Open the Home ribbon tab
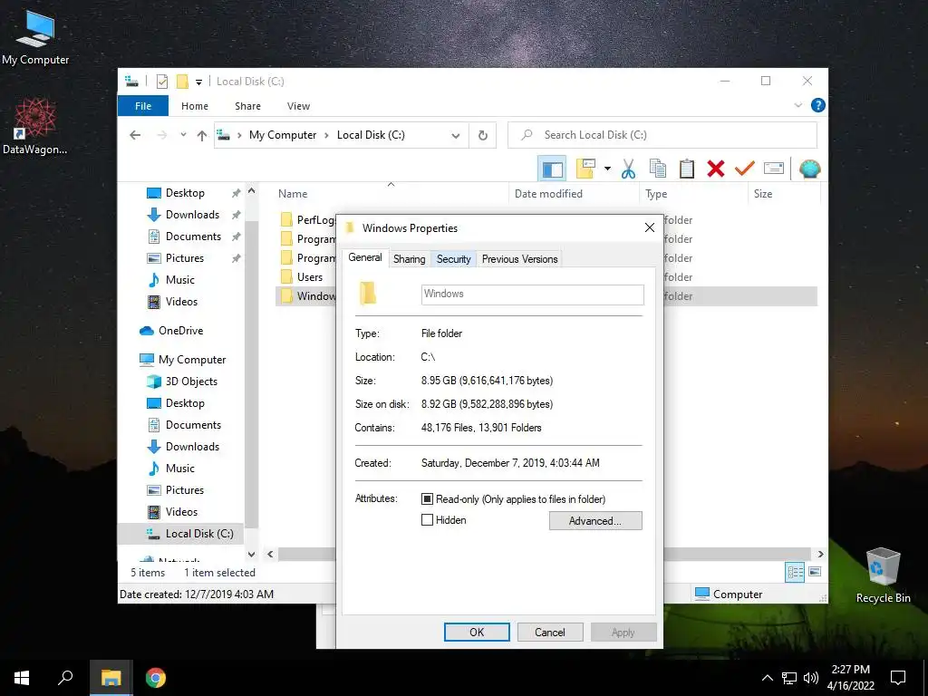Image resolution: width=928 pixels, height=696 pixels. (195, 106)
